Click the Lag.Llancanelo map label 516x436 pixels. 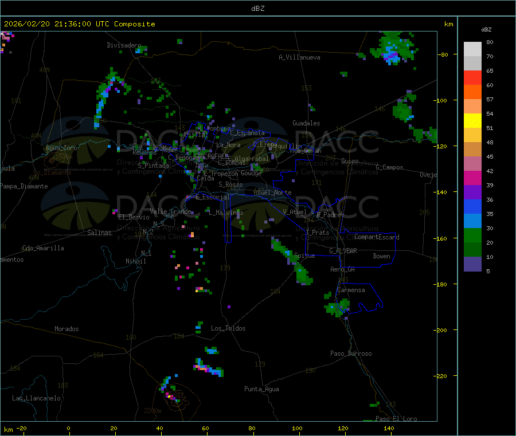(37, 398)
